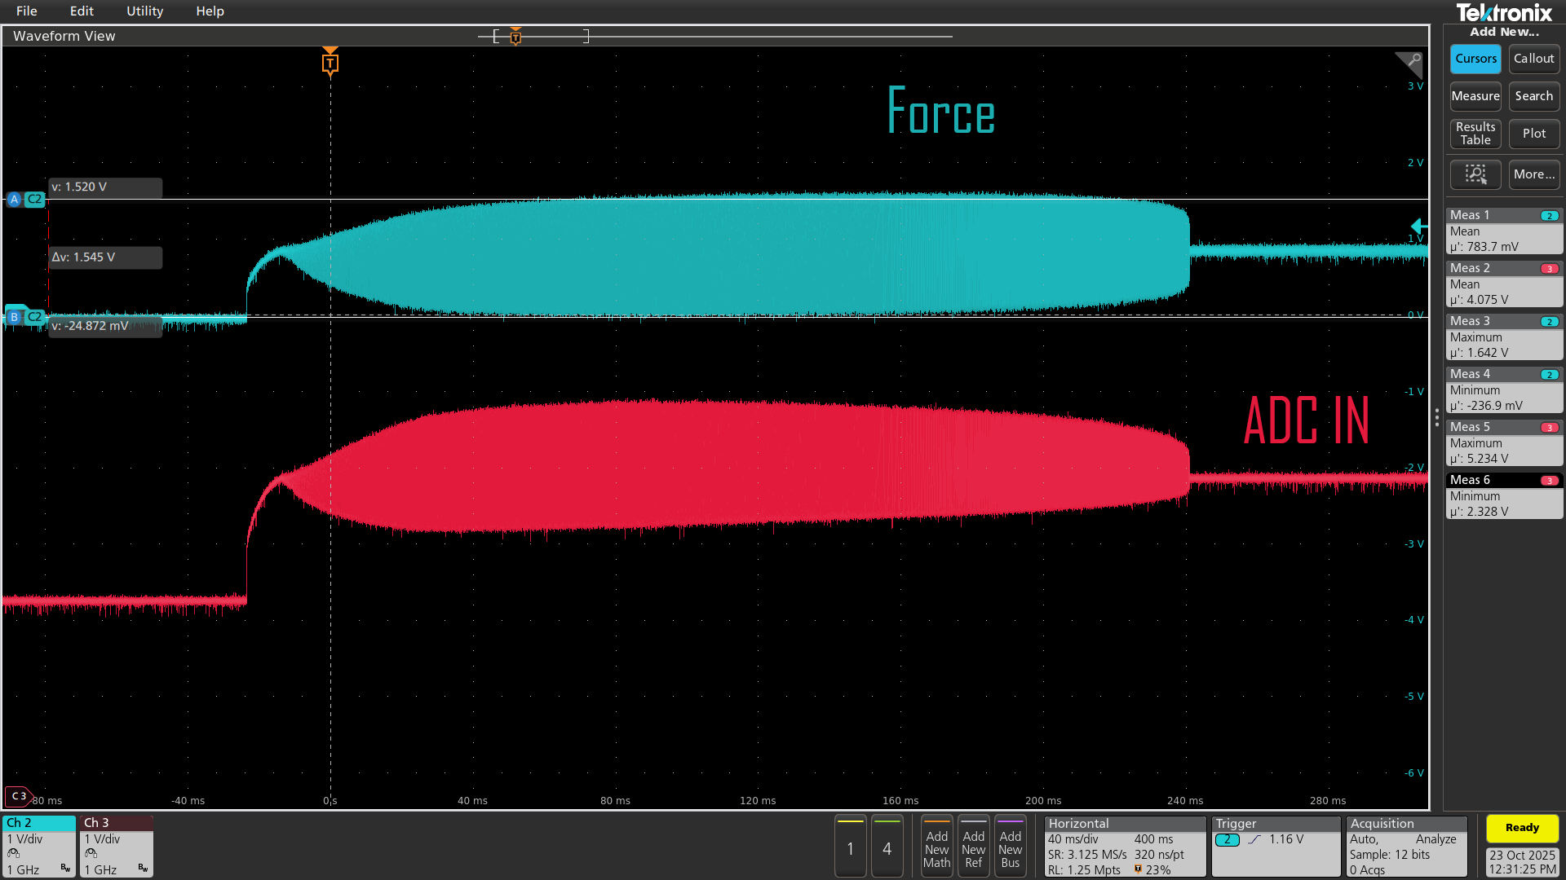The width and height of the screenshot is (1566, 880).
Task: Open the Trigger settings badge
Action: [x=1276, y=847]
